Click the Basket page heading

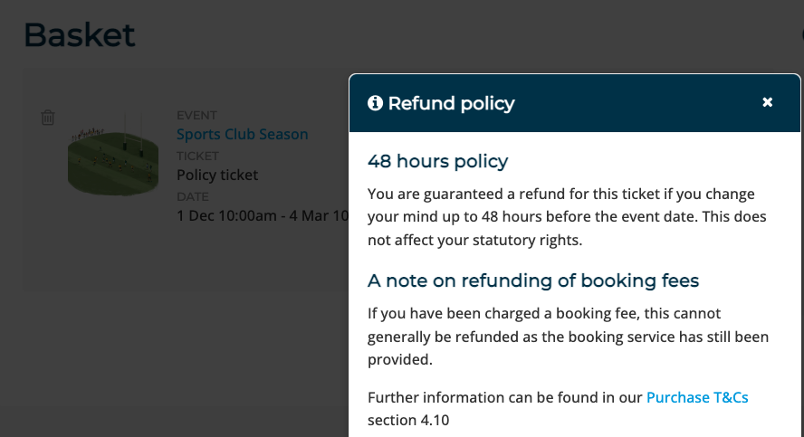(80, 35)
